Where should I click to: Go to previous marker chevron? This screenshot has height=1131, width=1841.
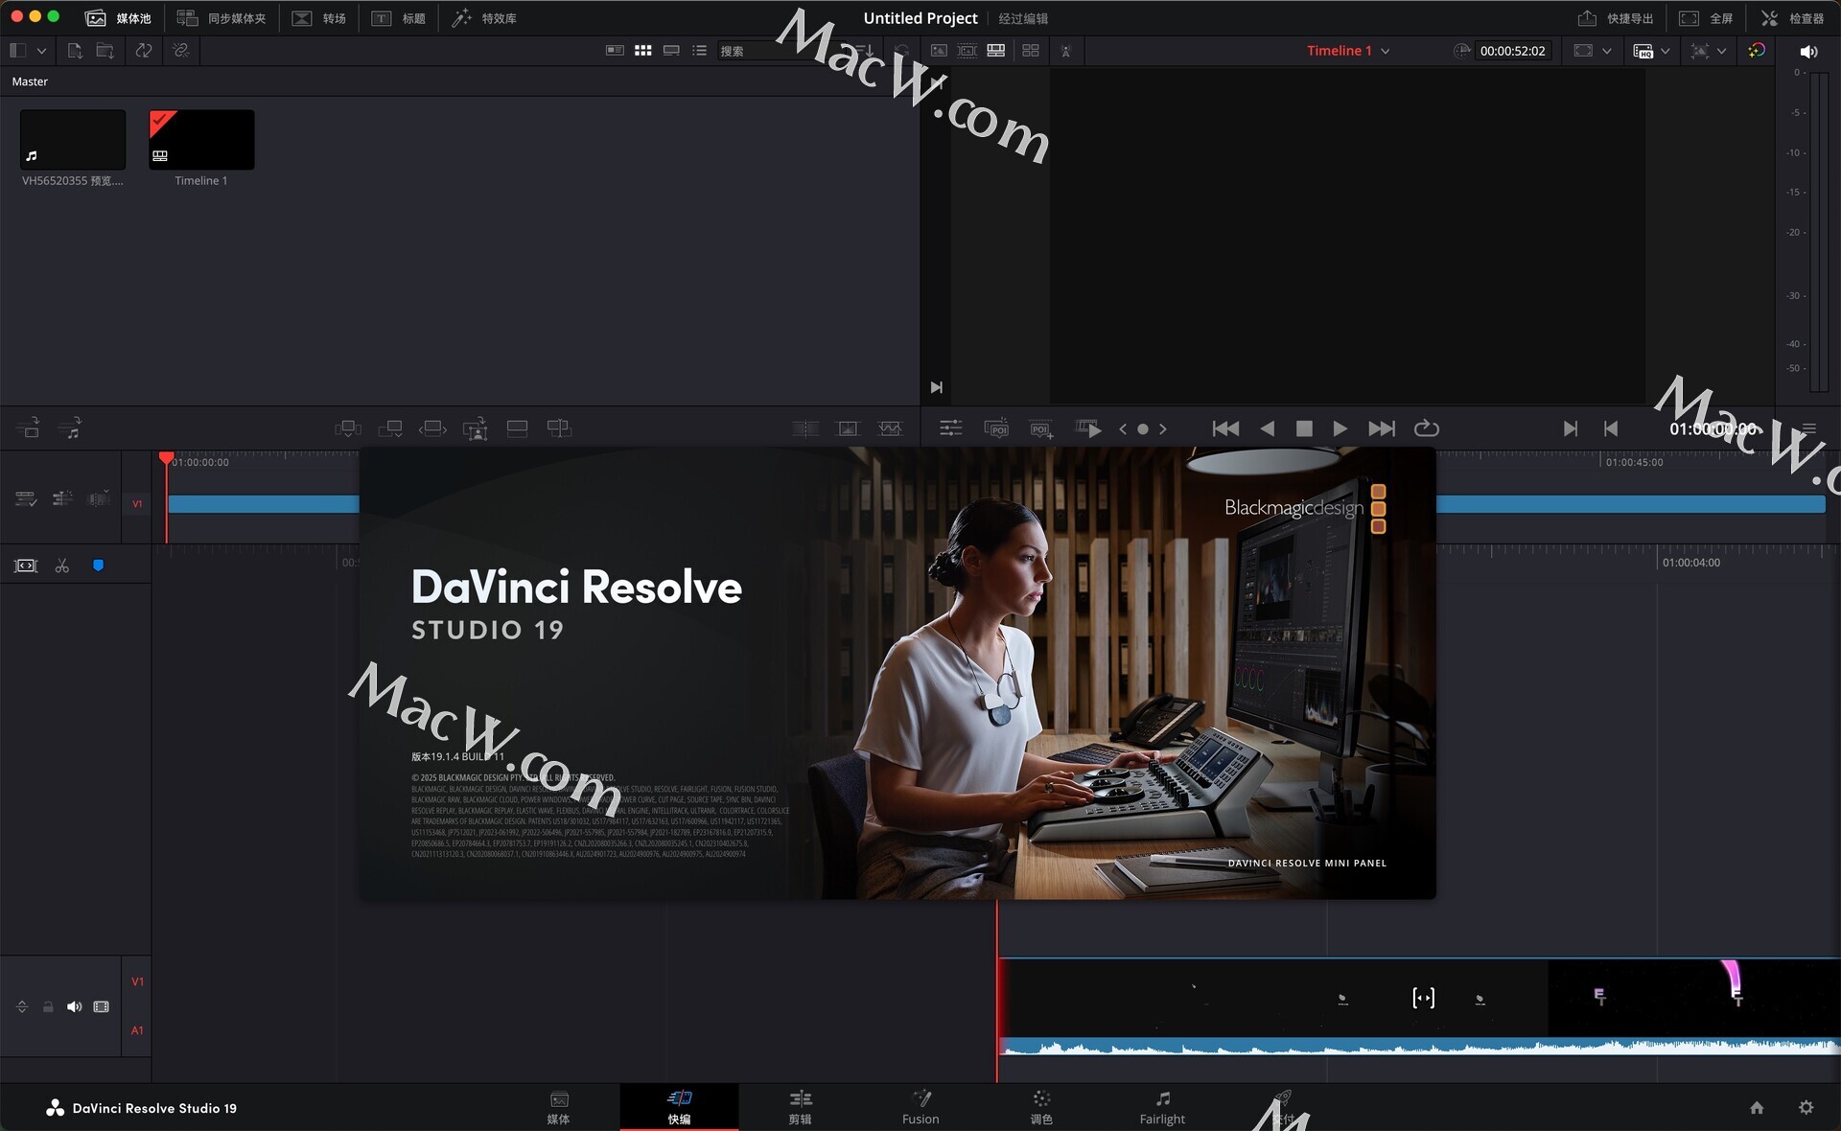point(1123,428)
